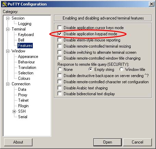Screen dimensions: 156x149
Task: Cancel the PuTTY configuration dialog
Action: point(138,142)
